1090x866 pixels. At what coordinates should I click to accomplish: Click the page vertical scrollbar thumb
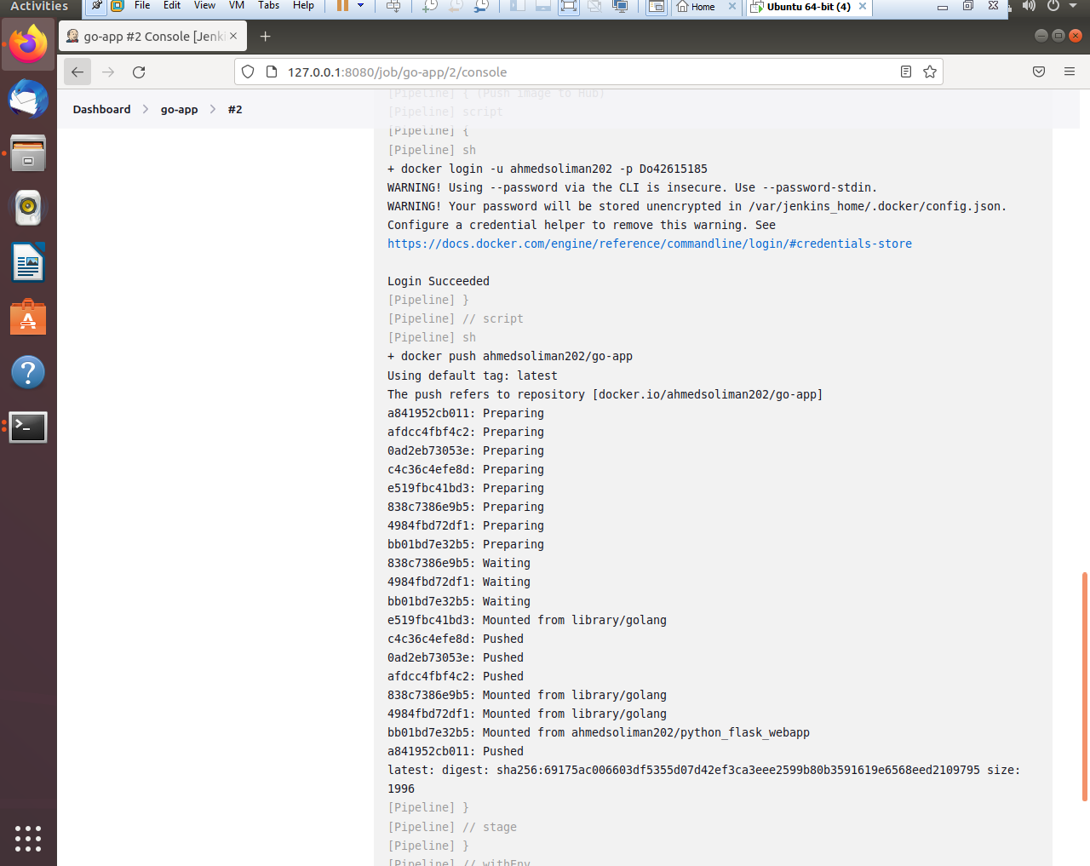[1084, 686]
